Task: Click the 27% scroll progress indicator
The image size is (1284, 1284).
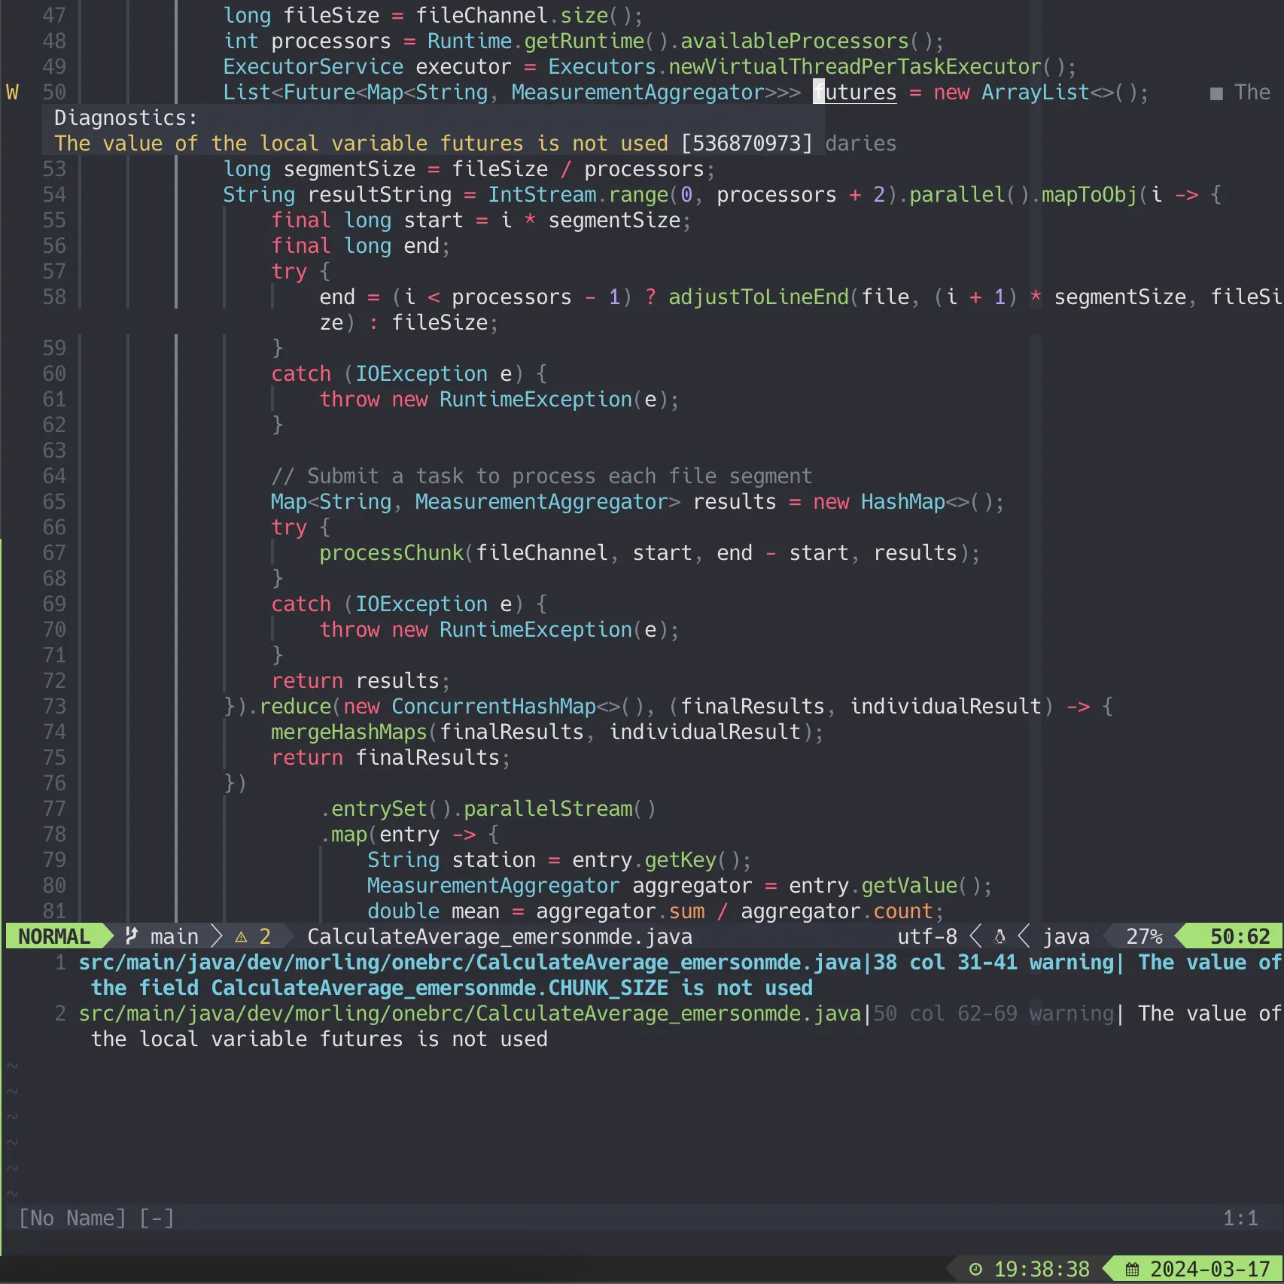Action: (1142, 936)
